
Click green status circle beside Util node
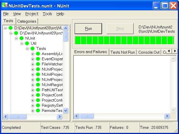[27, 43]
